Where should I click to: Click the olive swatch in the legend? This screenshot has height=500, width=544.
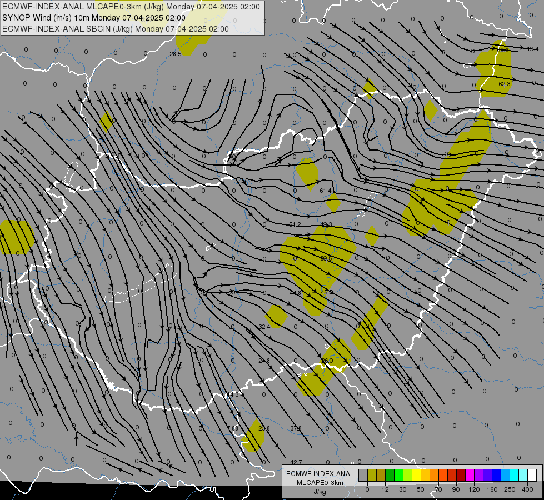pyautogui.click(x=372, y=475)
